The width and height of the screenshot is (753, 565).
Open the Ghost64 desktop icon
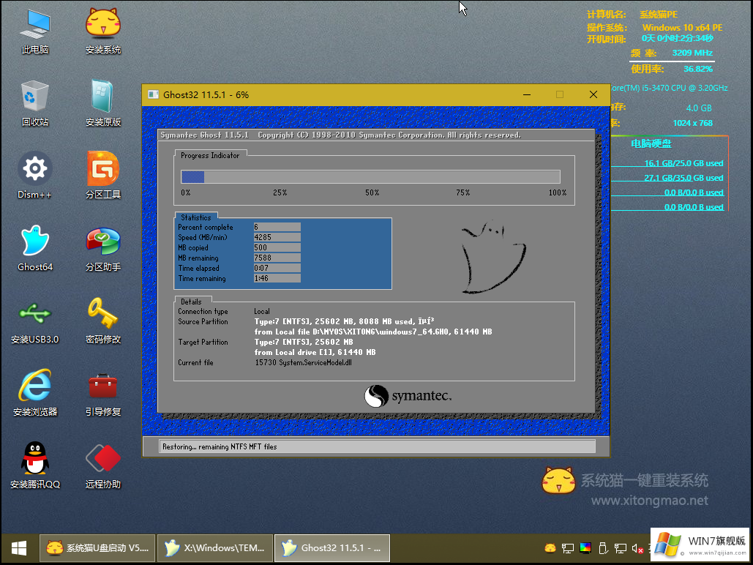click(35, 248)
